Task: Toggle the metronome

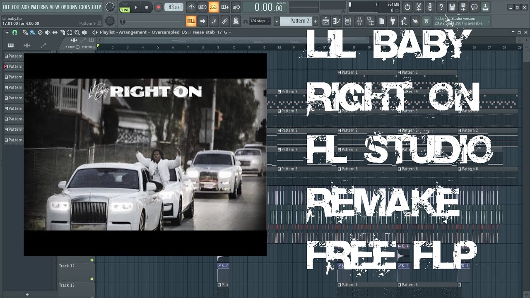Action: (x=191, y=7)
